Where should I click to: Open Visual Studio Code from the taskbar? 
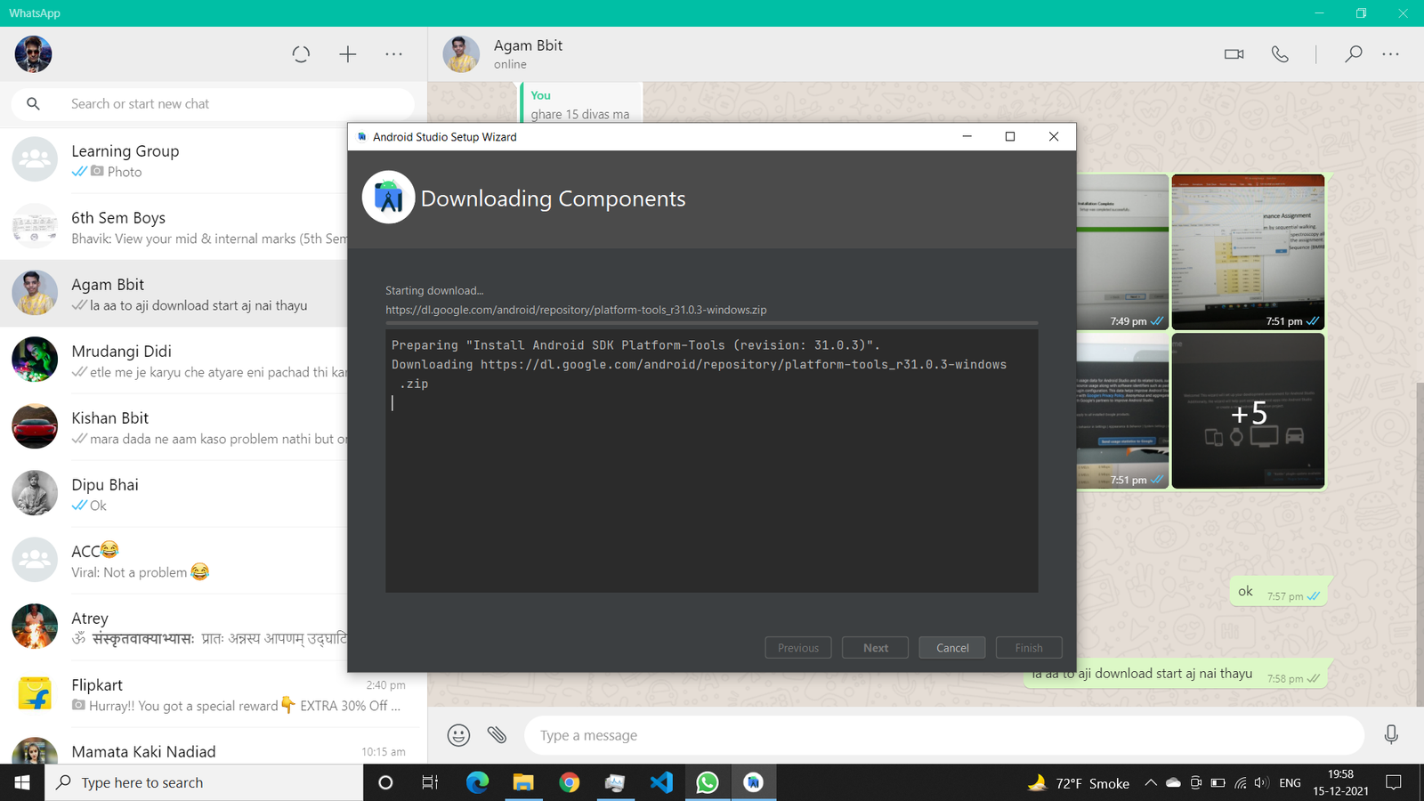point(661,783)
